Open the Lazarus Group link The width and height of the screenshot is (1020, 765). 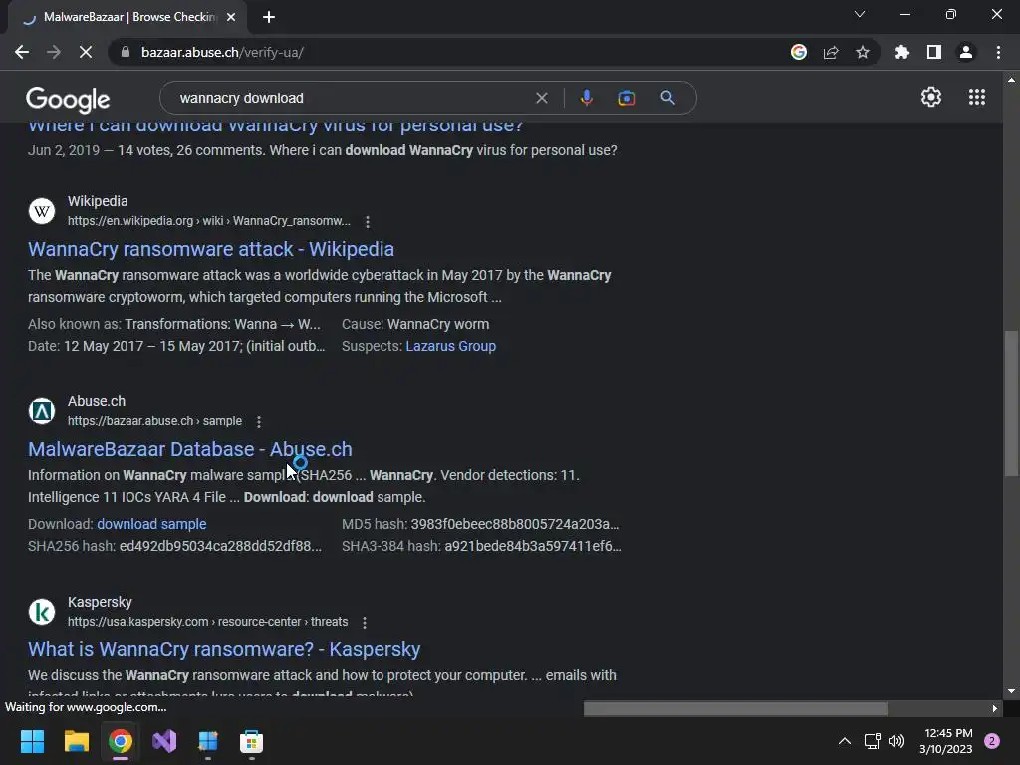point(450,346)
